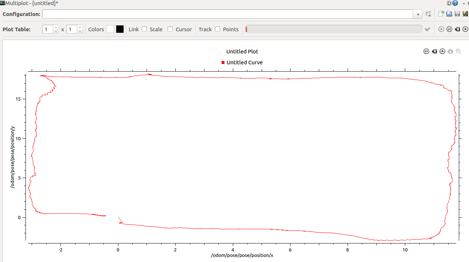Focus the Configuration path input field
This screenshot has height=262, width=469.
[x=228, y=14]
